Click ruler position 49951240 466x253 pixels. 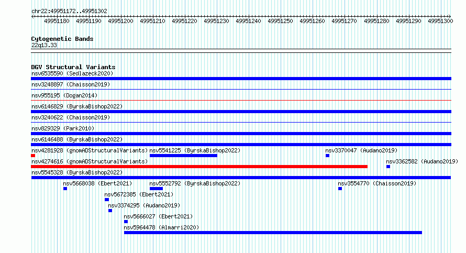(x=249, y=21)
